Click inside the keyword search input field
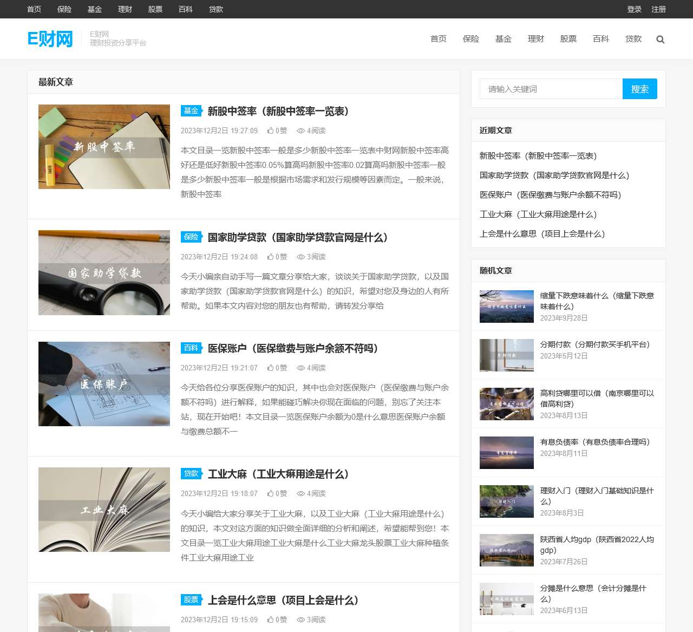The height and width of the screenshot is (632, 693). pyautogui.click(x=551, y=89)
